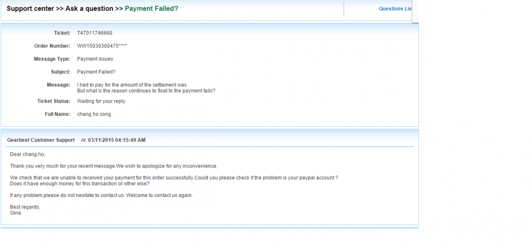Click the reply timestamp 03/11/2015 04:15:49 AM
This screenshot has height=251, width=532.
(116, 140)
